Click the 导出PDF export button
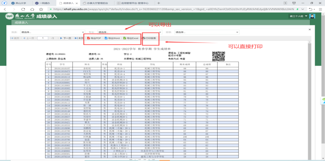The image size is (325, 161). tap(94, 38)
